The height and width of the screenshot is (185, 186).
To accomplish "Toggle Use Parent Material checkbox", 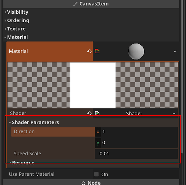I will click(97, 174).
